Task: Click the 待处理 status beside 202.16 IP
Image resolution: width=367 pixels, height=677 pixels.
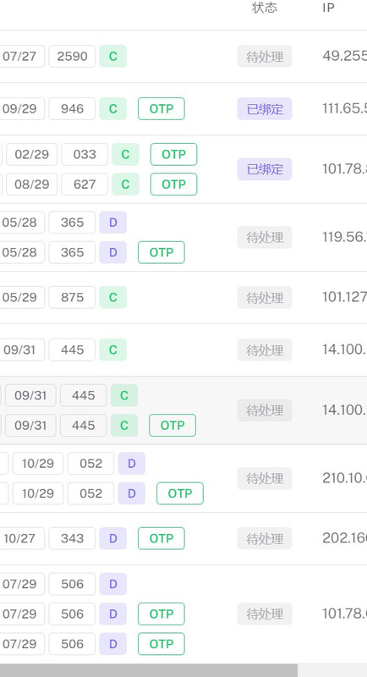Action: point(265,538)
